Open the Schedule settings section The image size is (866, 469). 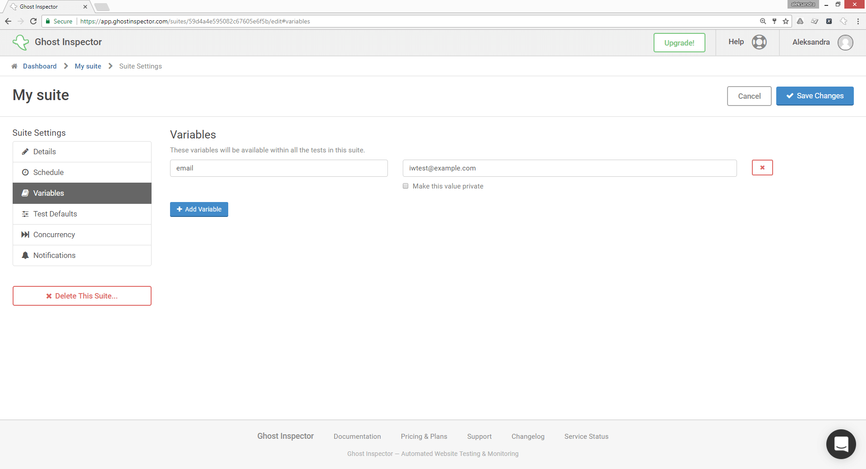coord(82,172)
